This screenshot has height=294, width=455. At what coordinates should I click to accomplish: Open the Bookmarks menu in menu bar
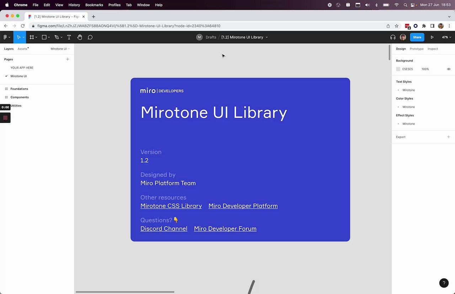94,5
